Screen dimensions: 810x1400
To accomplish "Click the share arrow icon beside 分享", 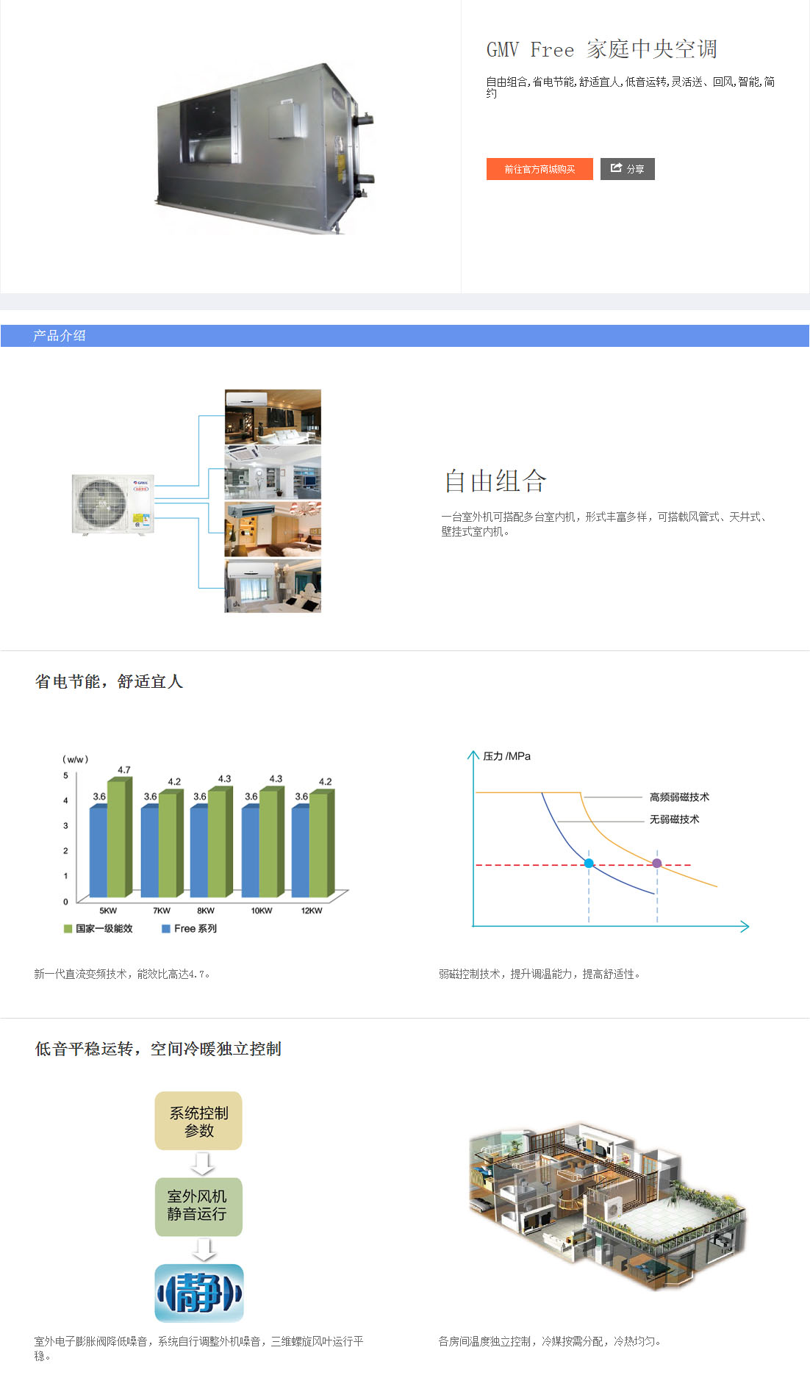I will point(616,168).
